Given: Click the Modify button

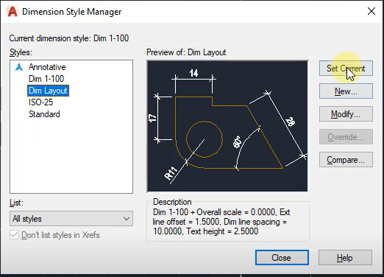Looking at the screenshot, I should pos(346,114).
